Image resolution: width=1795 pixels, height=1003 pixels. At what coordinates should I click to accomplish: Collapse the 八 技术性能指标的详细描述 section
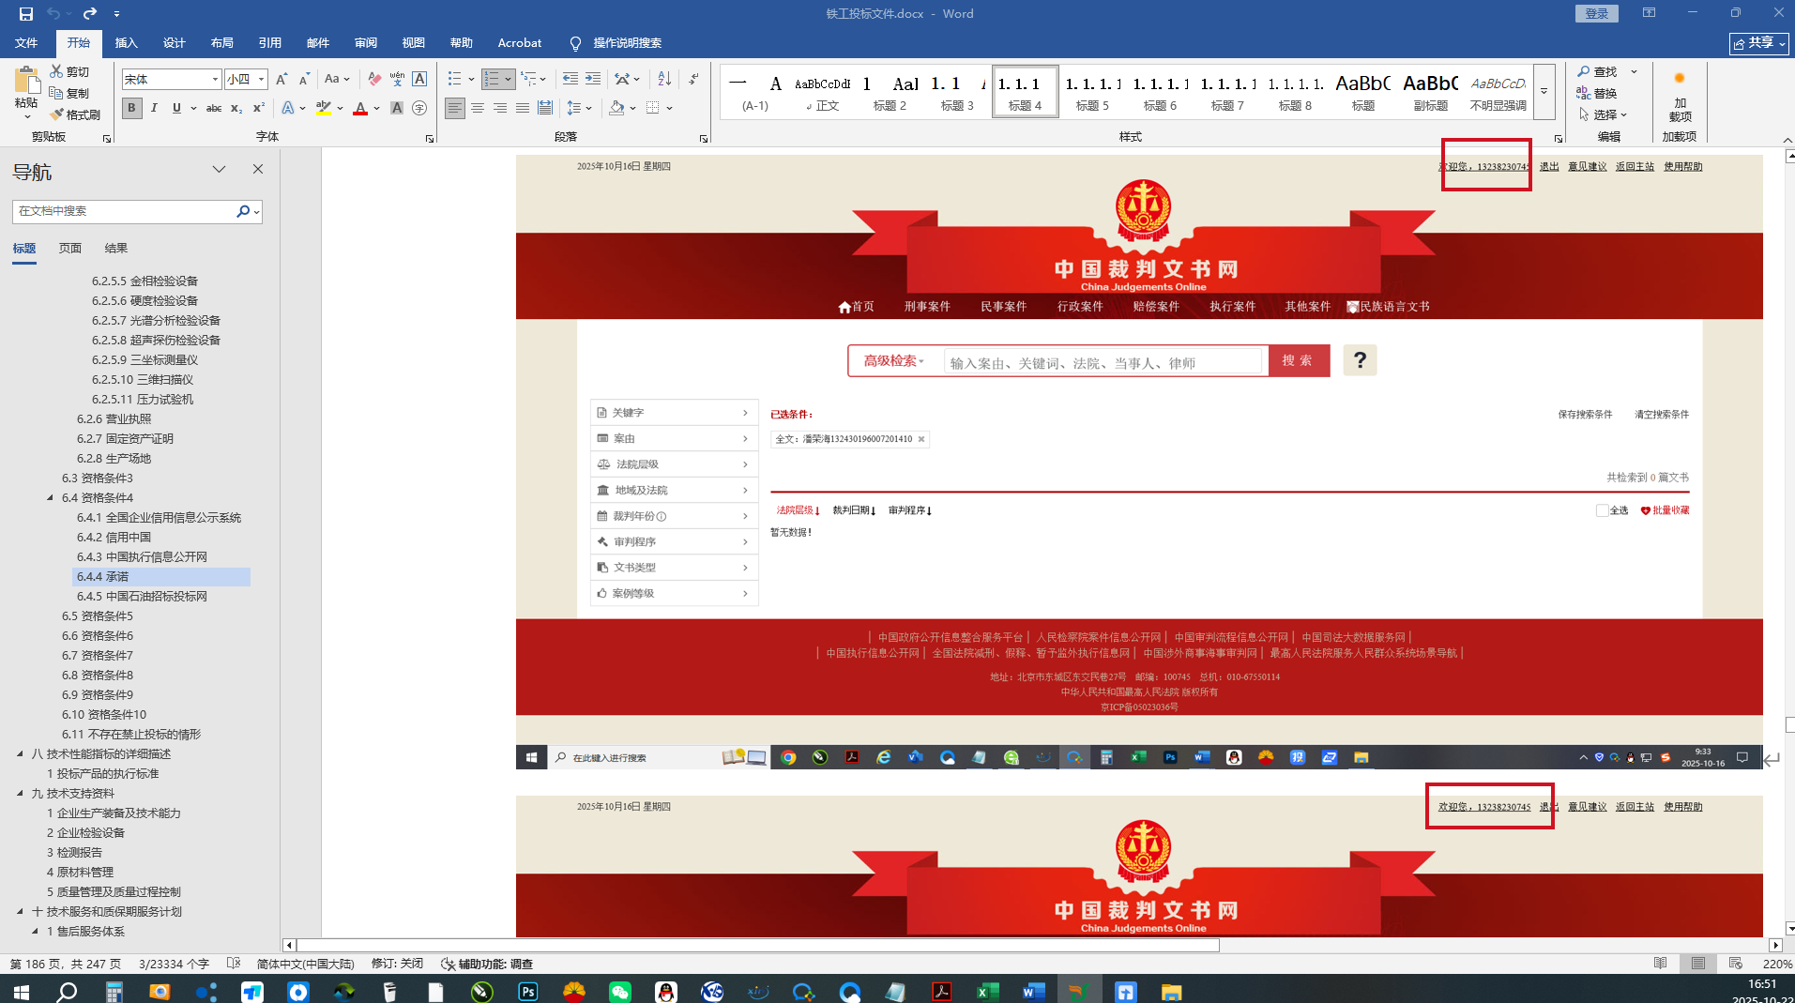click(x=21, y=754)
